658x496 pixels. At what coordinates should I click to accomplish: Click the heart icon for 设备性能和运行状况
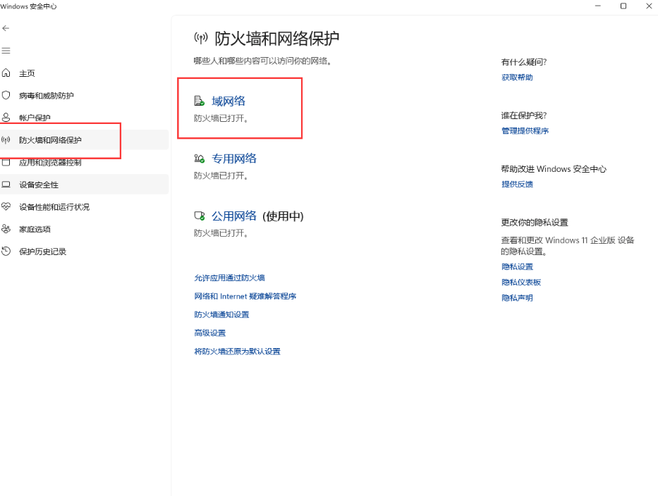[6, 206]
